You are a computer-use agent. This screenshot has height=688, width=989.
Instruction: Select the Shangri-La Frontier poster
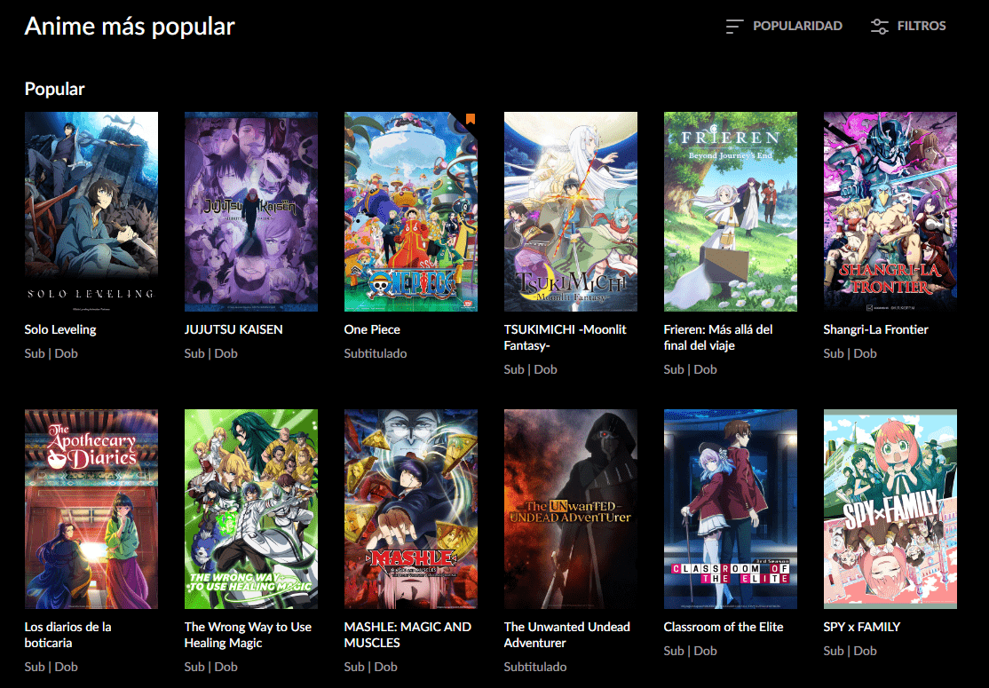[x=890, y=211]
